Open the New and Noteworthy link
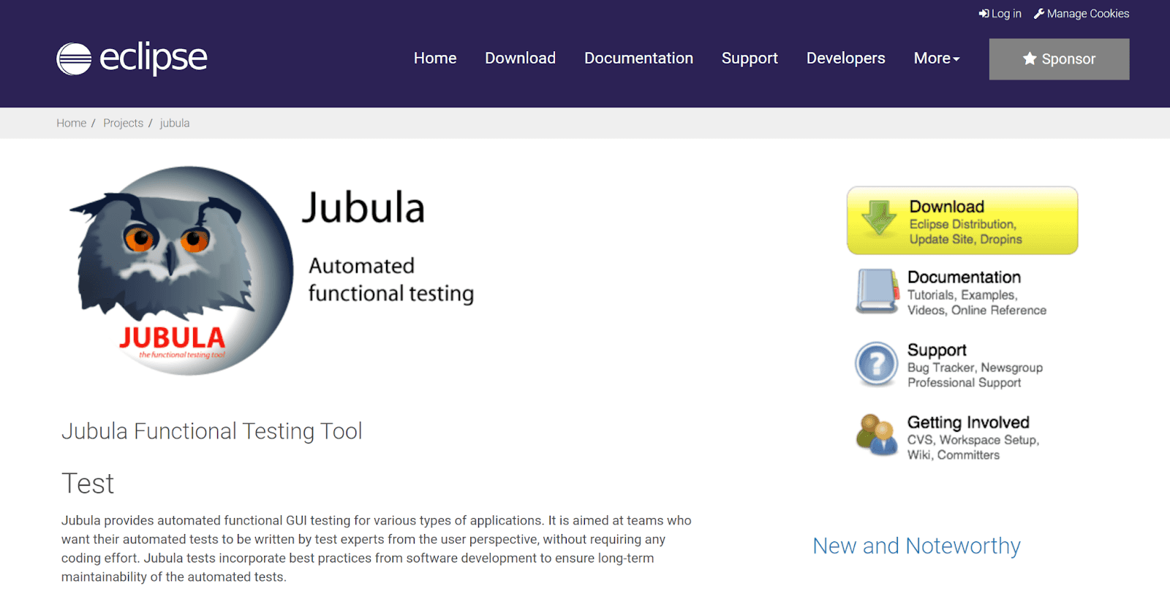The width and height of the screenshot is (1170, 591). [916, 546]
